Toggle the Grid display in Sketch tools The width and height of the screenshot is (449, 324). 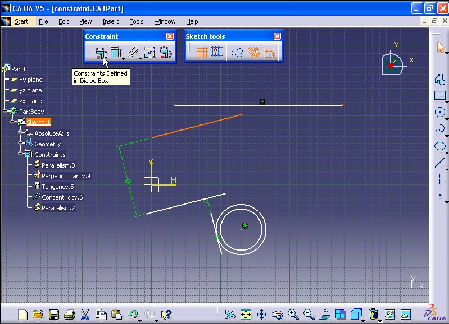click(x=202, y=53)
